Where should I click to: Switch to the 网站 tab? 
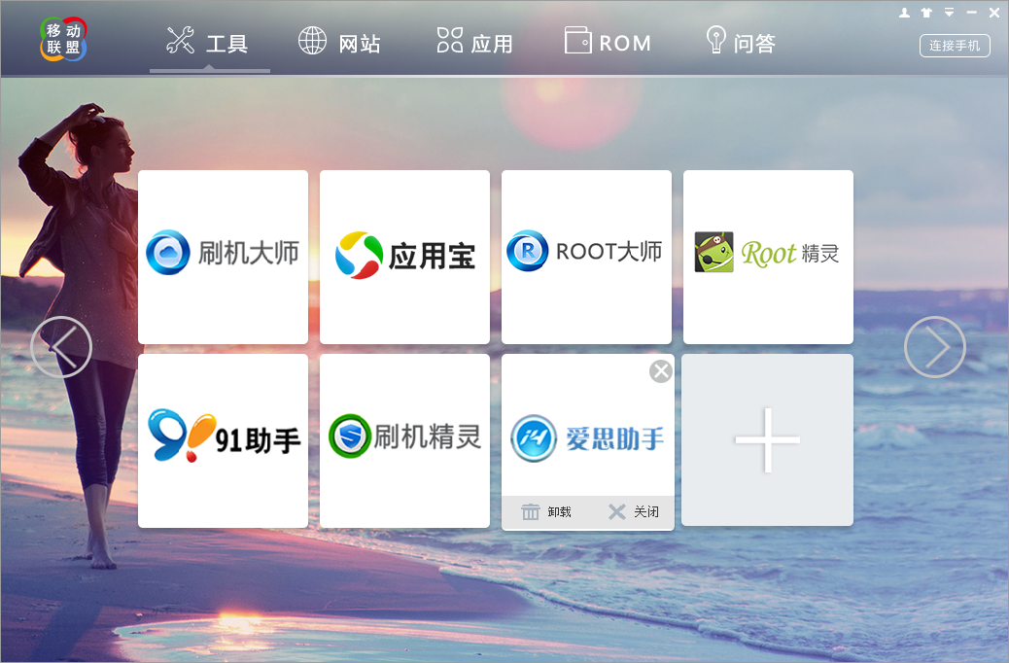click(x=339, y=43)
